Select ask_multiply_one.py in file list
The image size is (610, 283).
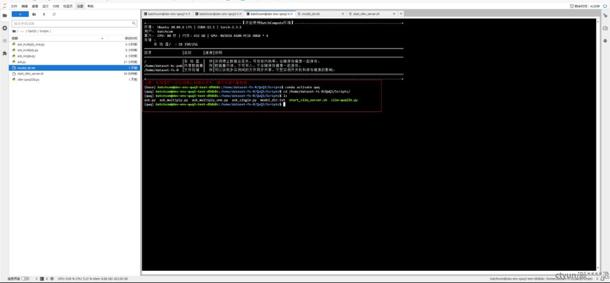pos(74,44)
